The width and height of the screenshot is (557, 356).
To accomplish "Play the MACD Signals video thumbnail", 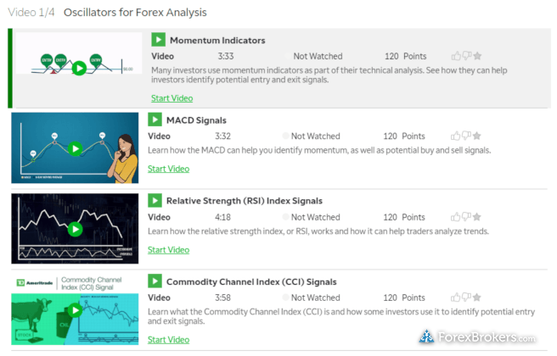I will [75, 147].
